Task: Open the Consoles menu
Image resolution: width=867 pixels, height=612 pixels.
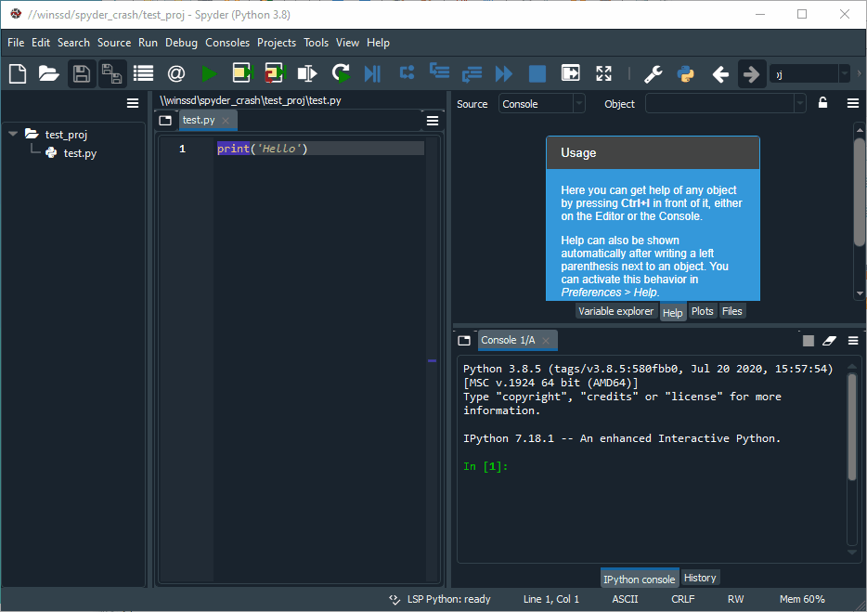Action: coord(227,43)
